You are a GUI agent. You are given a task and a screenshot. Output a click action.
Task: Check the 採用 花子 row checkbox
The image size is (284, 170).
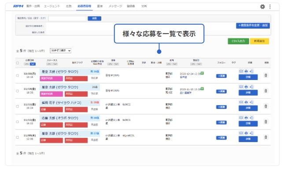pos(17,106)
